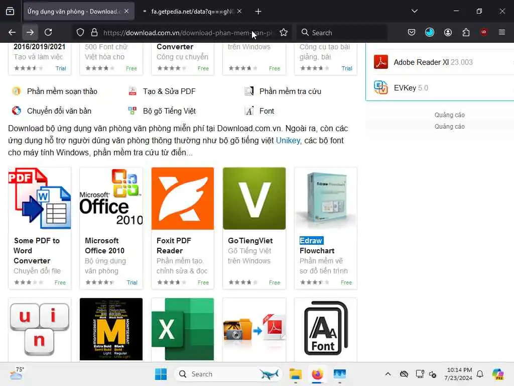Image resolution: width=514 pixels, height=386 pixels.
Task: Open the Adobe Reader XI entry
Action: (433, 62)
